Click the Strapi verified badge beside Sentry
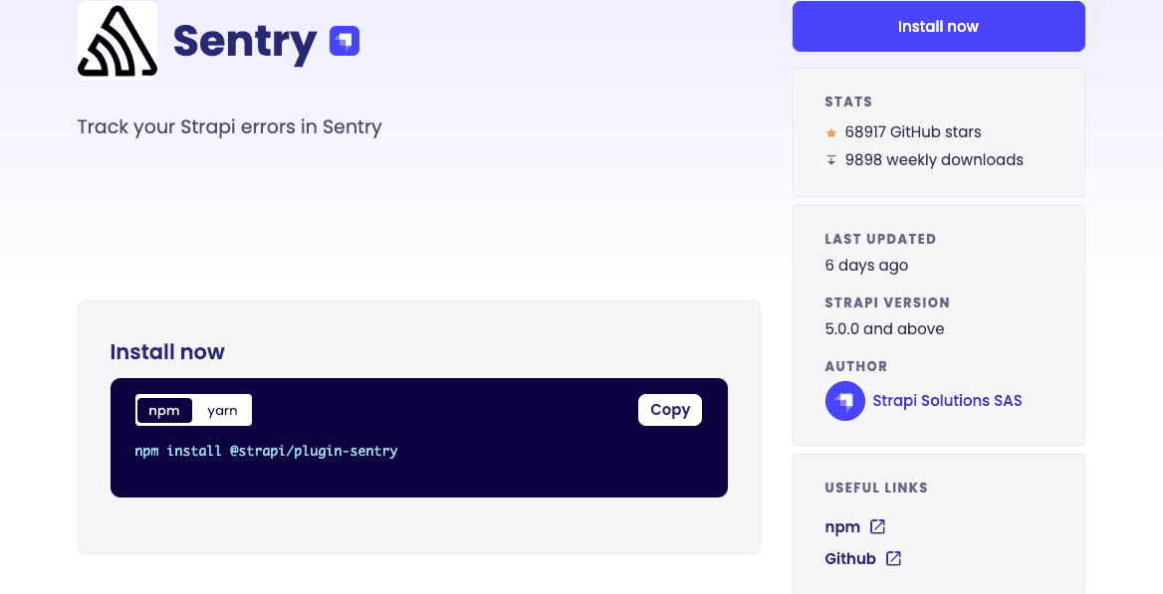Viewport: 1163px width, 594px height. tap(345, 42)
